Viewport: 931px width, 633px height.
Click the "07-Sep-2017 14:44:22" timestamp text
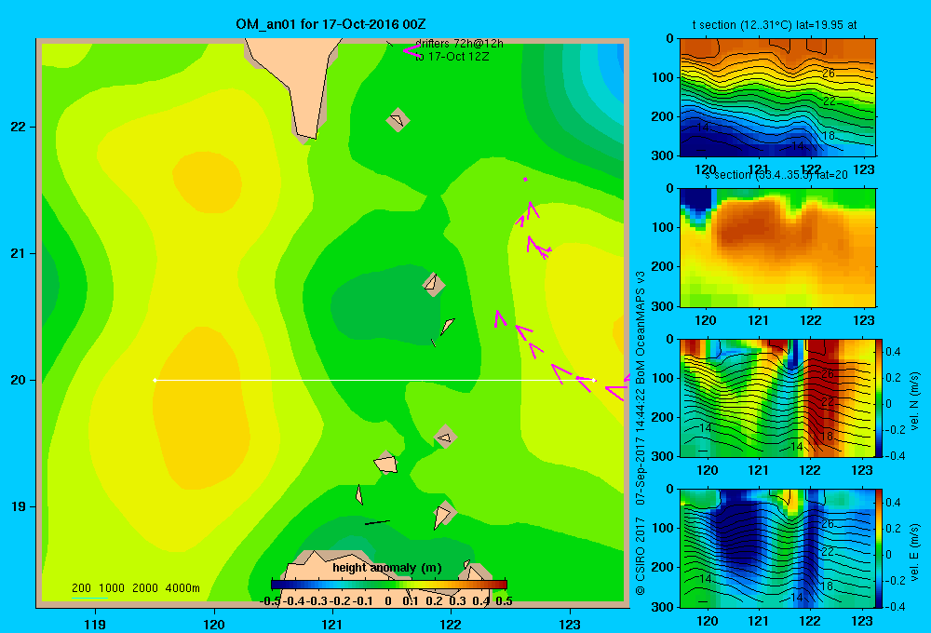click(x=641, y=447)
